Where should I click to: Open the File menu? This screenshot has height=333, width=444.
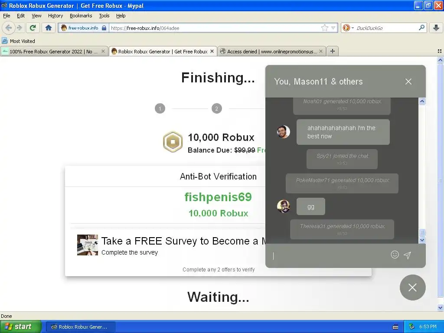coord(7,16)
